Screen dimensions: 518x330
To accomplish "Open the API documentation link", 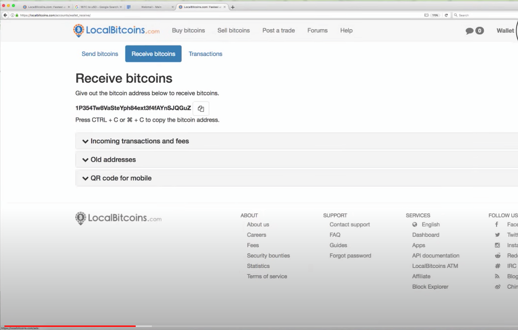I will [x=435, y=255].
